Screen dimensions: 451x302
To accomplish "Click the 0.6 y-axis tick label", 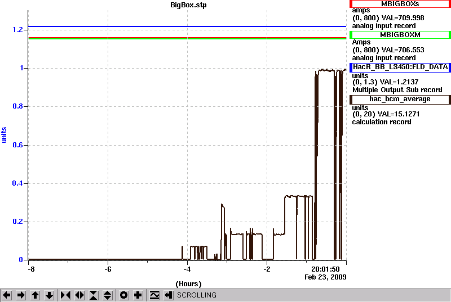I will 17,145.
